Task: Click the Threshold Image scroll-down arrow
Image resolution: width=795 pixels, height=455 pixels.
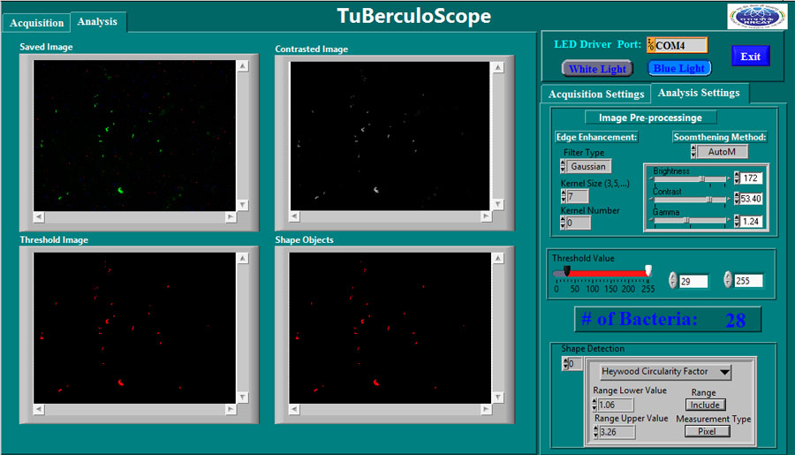Action: [243, 398]
